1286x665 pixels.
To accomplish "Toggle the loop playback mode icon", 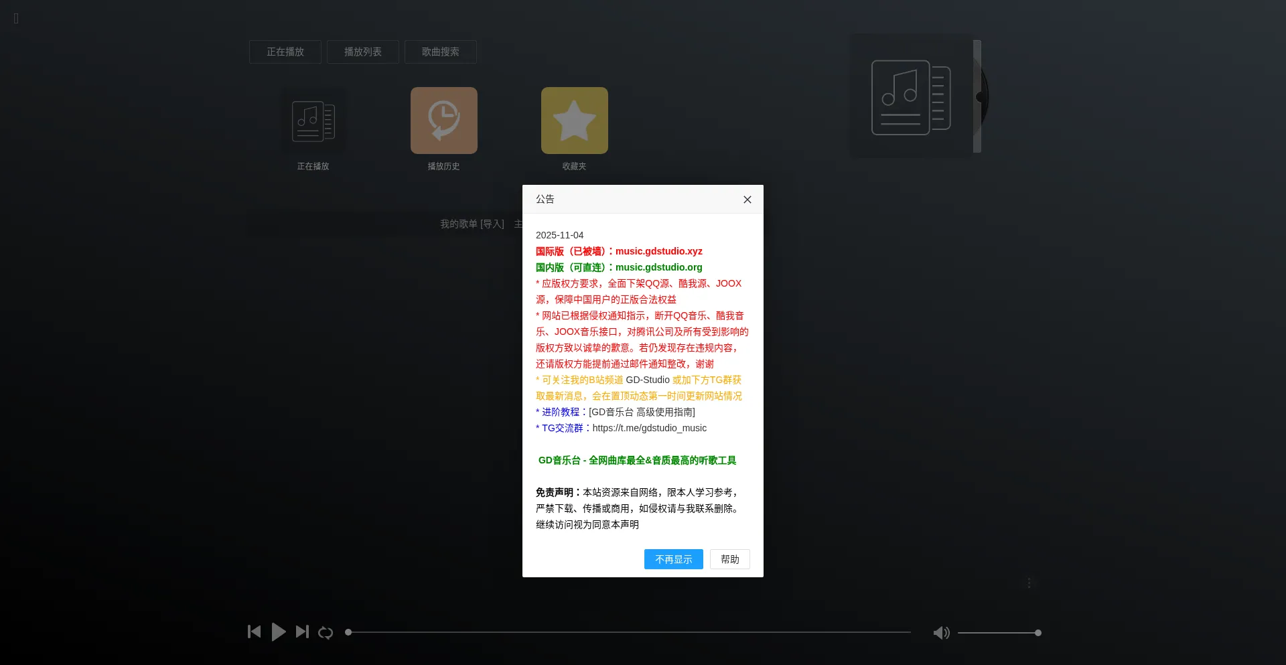I will 326,632.
